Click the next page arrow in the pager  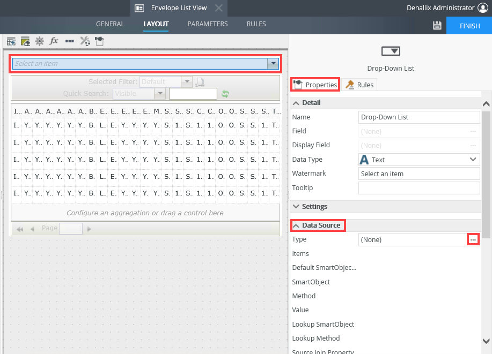[89, 229]
